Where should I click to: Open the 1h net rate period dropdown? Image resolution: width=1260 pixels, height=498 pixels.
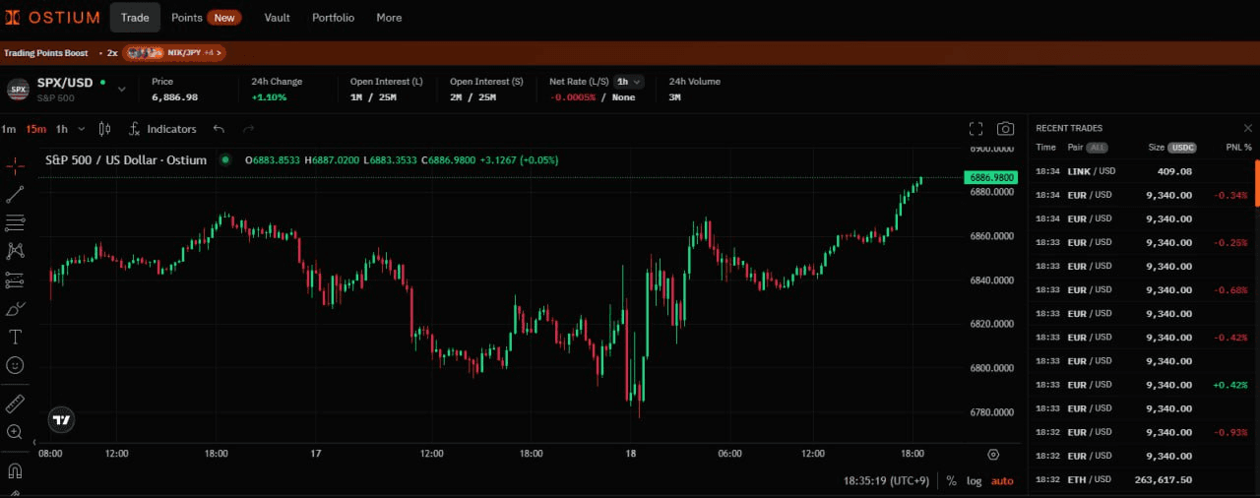point(629,82)
